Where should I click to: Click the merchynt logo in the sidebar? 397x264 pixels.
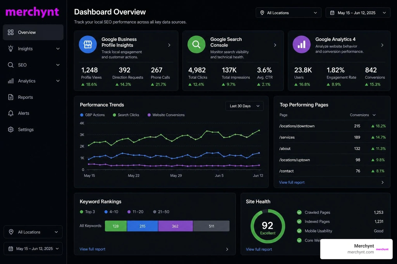[32, 12]
